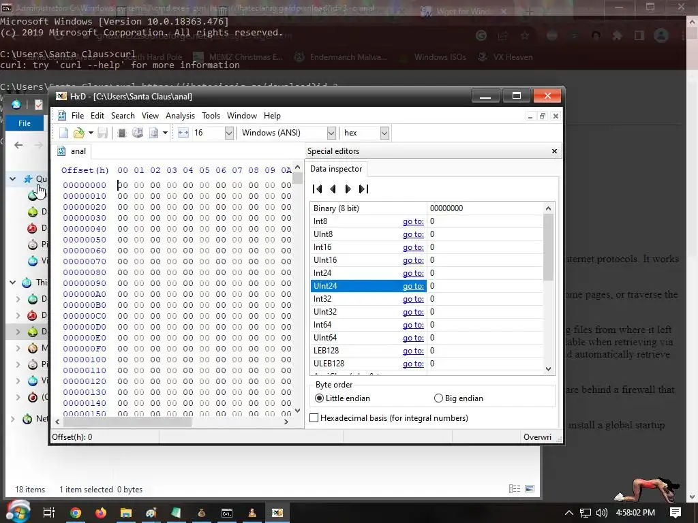This screenshot has height=523, width=698.
Task: Restore the inner HxD document window
Action: [x=542, y=116]
